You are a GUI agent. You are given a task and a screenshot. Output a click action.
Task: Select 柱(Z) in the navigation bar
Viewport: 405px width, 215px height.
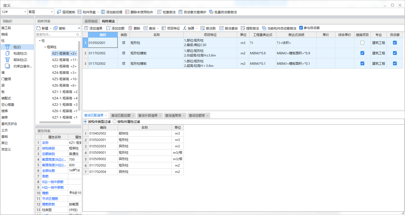[17, 47]
